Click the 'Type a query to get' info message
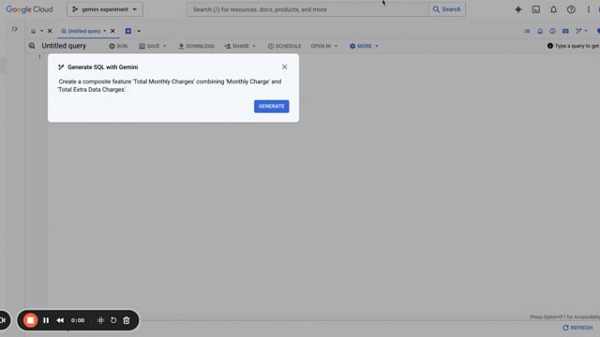 pyautogui.click(x=574, y=46)
